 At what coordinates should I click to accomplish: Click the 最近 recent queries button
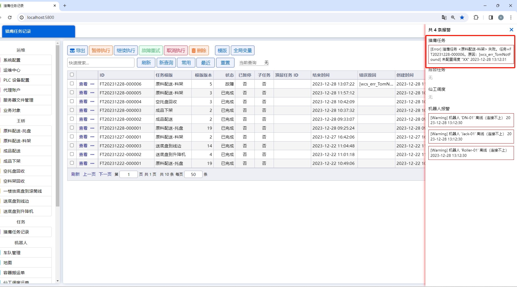[206, 63]
